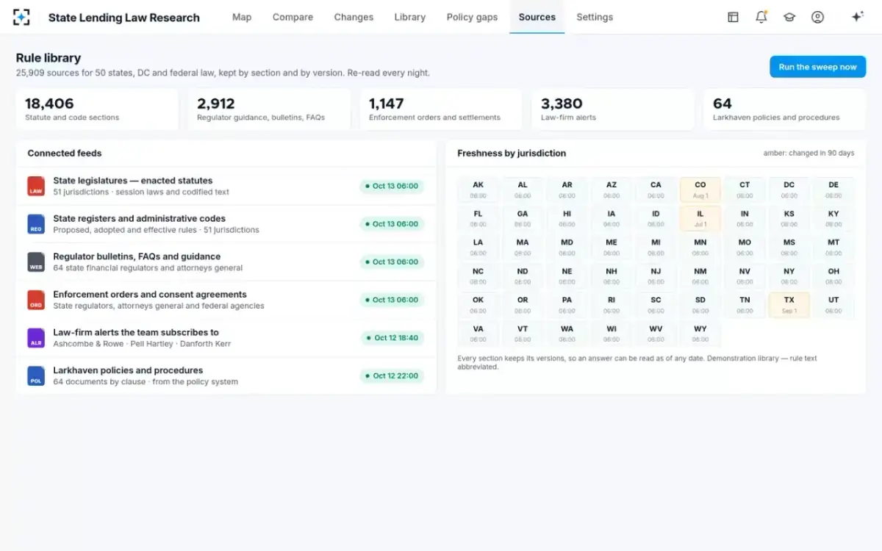Screen dimensions: 882x551
Task: Click the red LAW feed icon
Action: pyautogui.click(x=36, y=186)
